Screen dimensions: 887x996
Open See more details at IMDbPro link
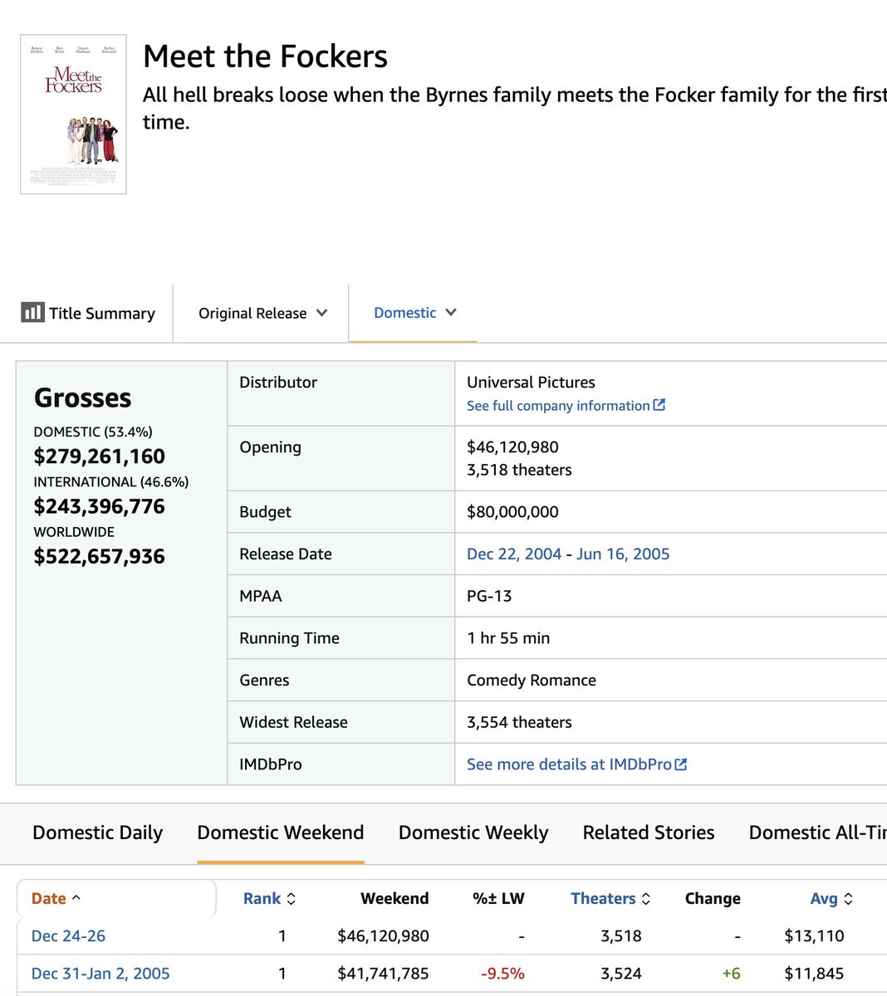pyautogui.click(x=569, y=764)
